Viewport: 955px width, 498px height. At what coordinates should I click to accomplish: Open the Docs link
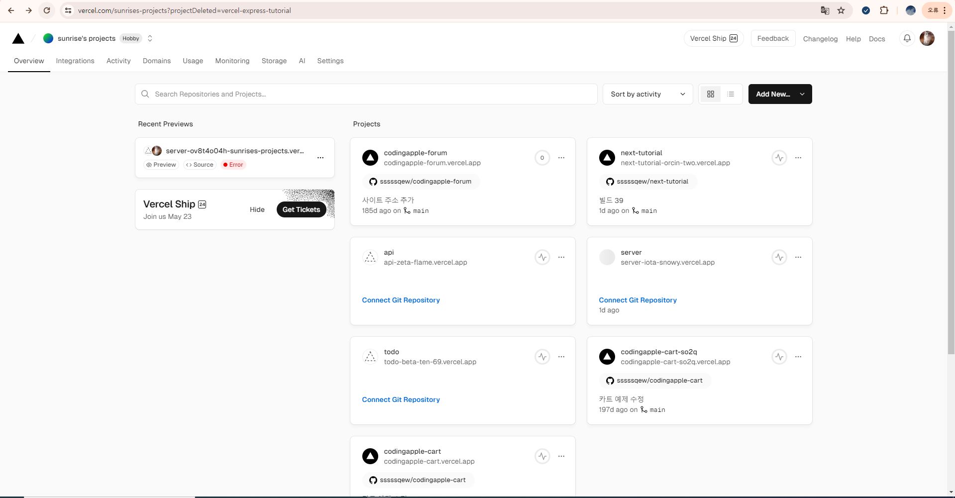coord(877,39)
